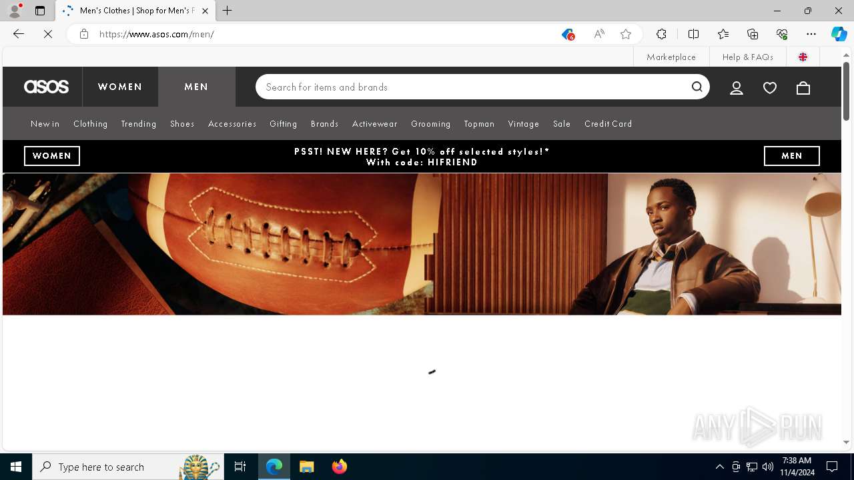Open the Topman menu

480,124
